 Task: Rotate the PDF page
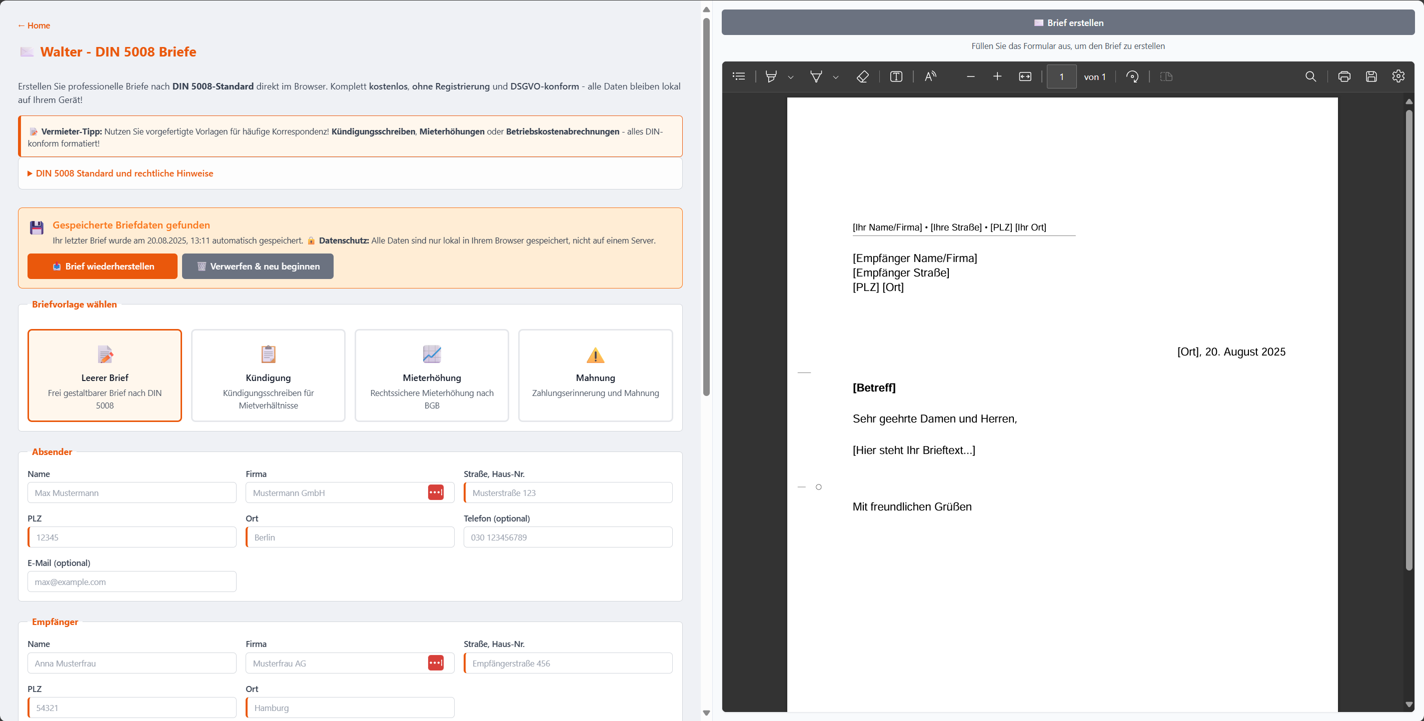click(1132, 76)
